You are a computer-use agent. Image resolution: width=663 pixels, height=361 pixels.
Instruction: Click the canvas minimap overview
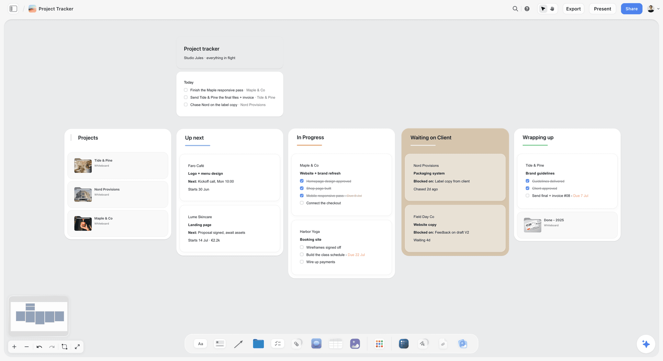tap(39, 316)
